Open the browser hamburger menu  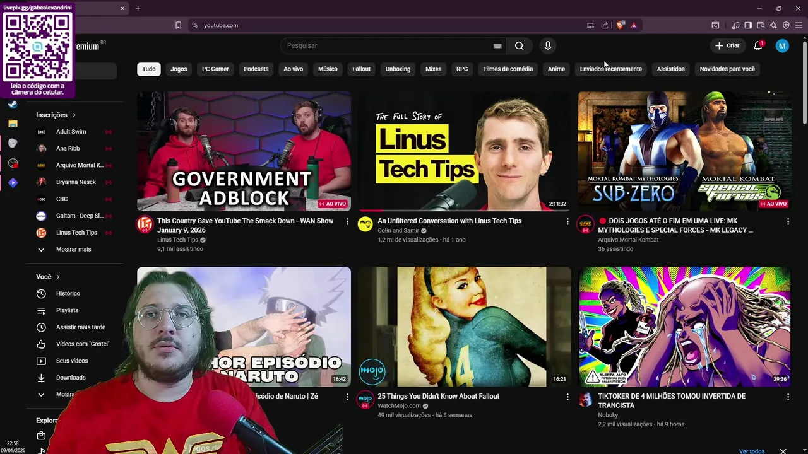[799, 25]
